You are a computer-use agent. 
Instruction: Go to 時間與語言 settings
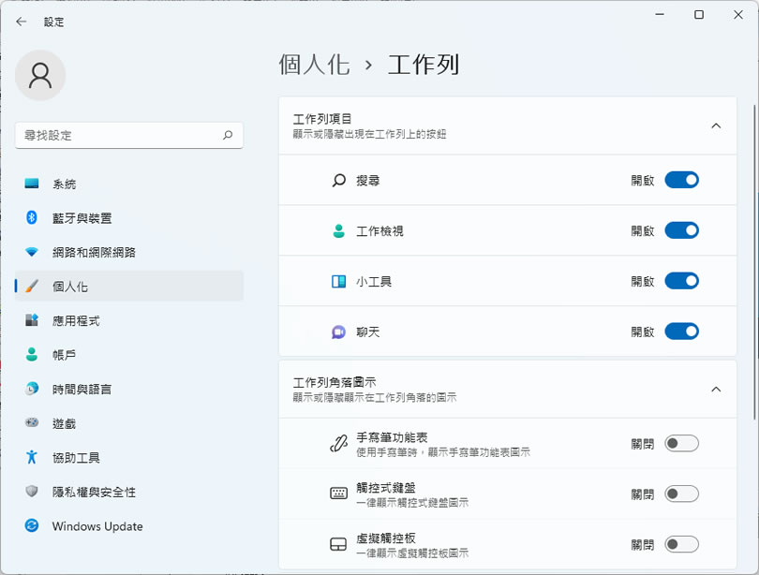82,389
